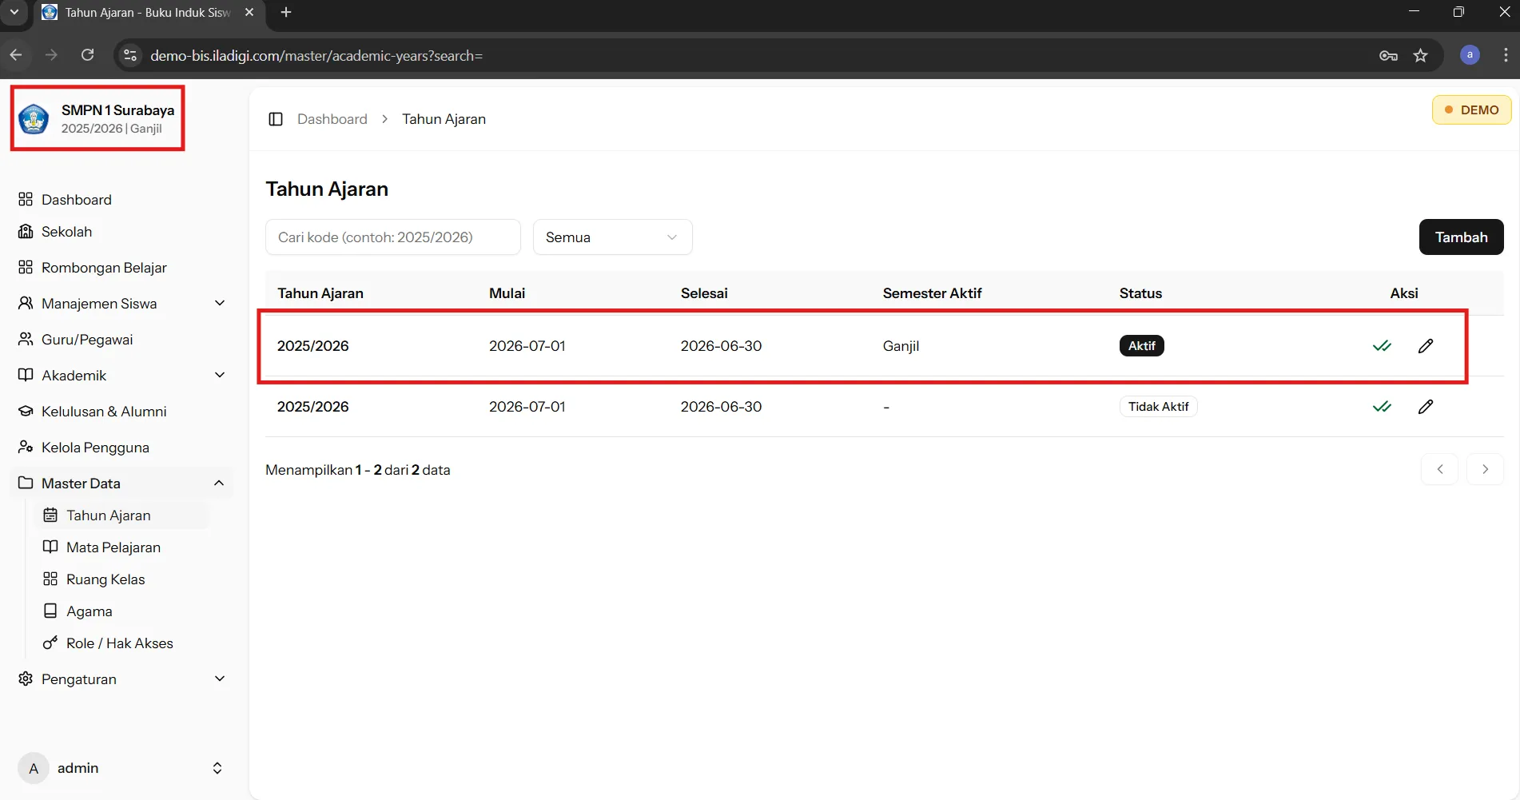Screen dimensions: 1520x800
Task: Open the admin user account switcher
Action: pyautogui.click(x=121, y=768)
